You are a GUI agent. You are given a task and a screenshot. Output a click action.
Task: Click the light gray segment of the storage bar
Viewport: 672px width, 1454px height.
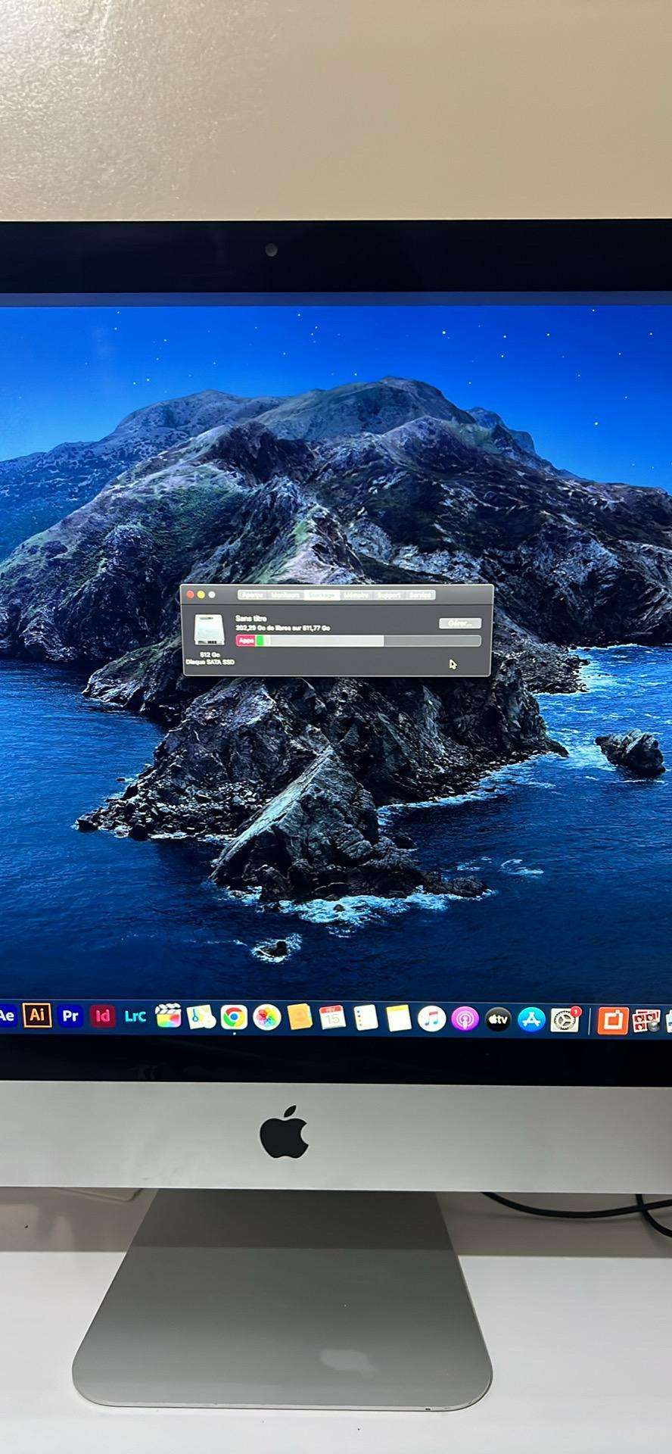327,641
